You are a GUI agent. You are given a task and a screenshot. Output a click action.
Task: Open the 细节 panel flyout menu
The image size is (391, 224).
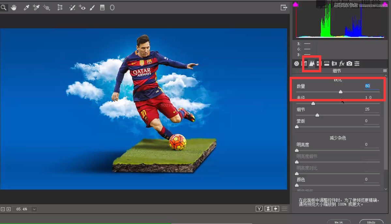point(385,71)
